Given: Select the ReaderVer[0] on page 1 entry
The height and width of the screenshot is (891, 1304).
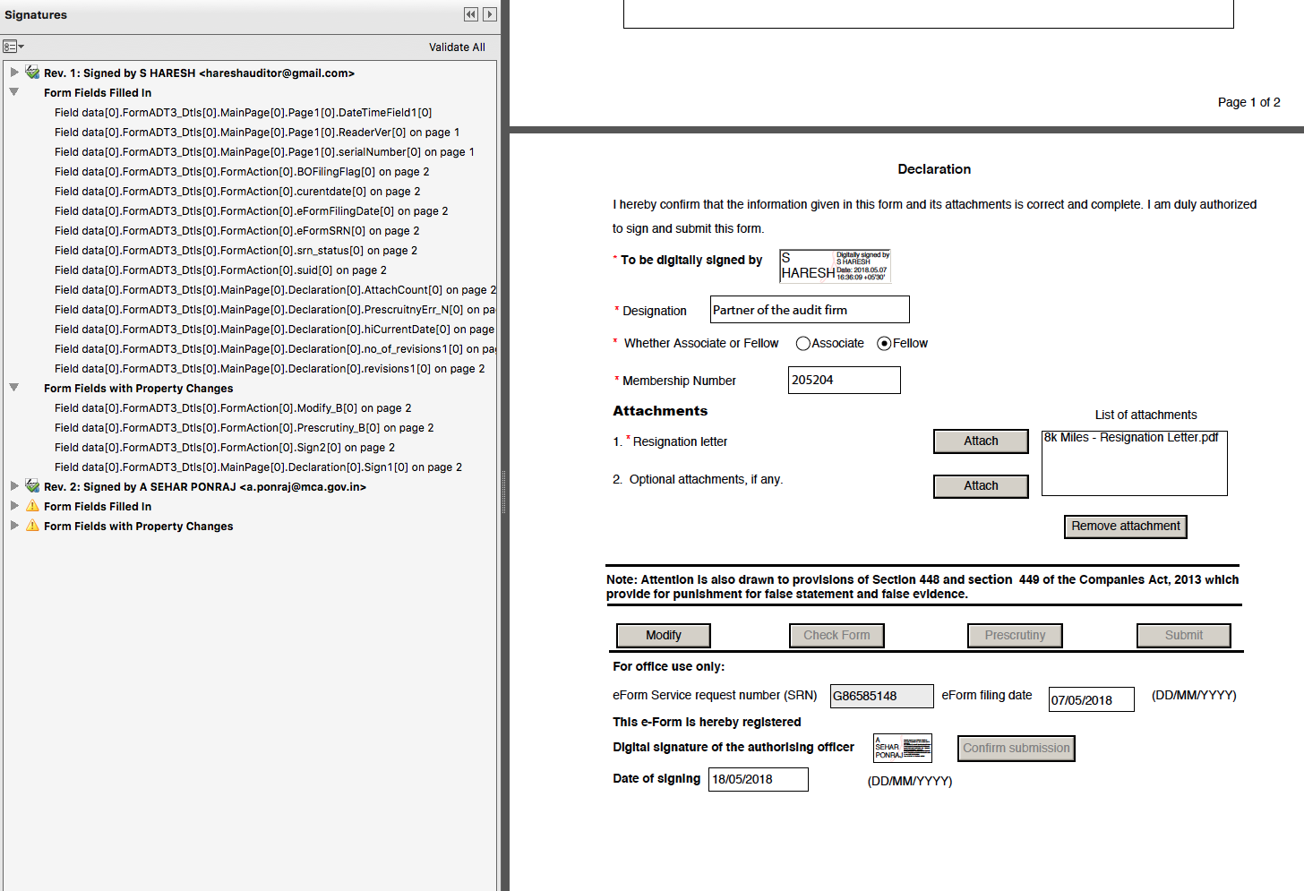Looking at the screenshot, I should 257,133.
